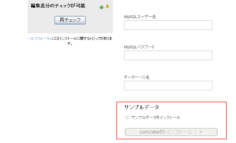Click the MySQLユーザー名 label

[x=140, y=17]
